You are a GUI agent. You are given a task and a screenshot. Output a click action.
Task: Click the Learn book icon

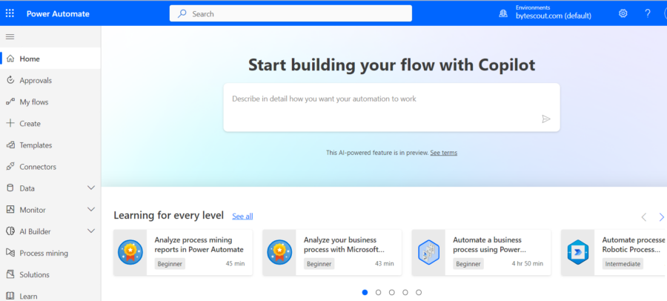pyautogui.click(x=10, y=296)
